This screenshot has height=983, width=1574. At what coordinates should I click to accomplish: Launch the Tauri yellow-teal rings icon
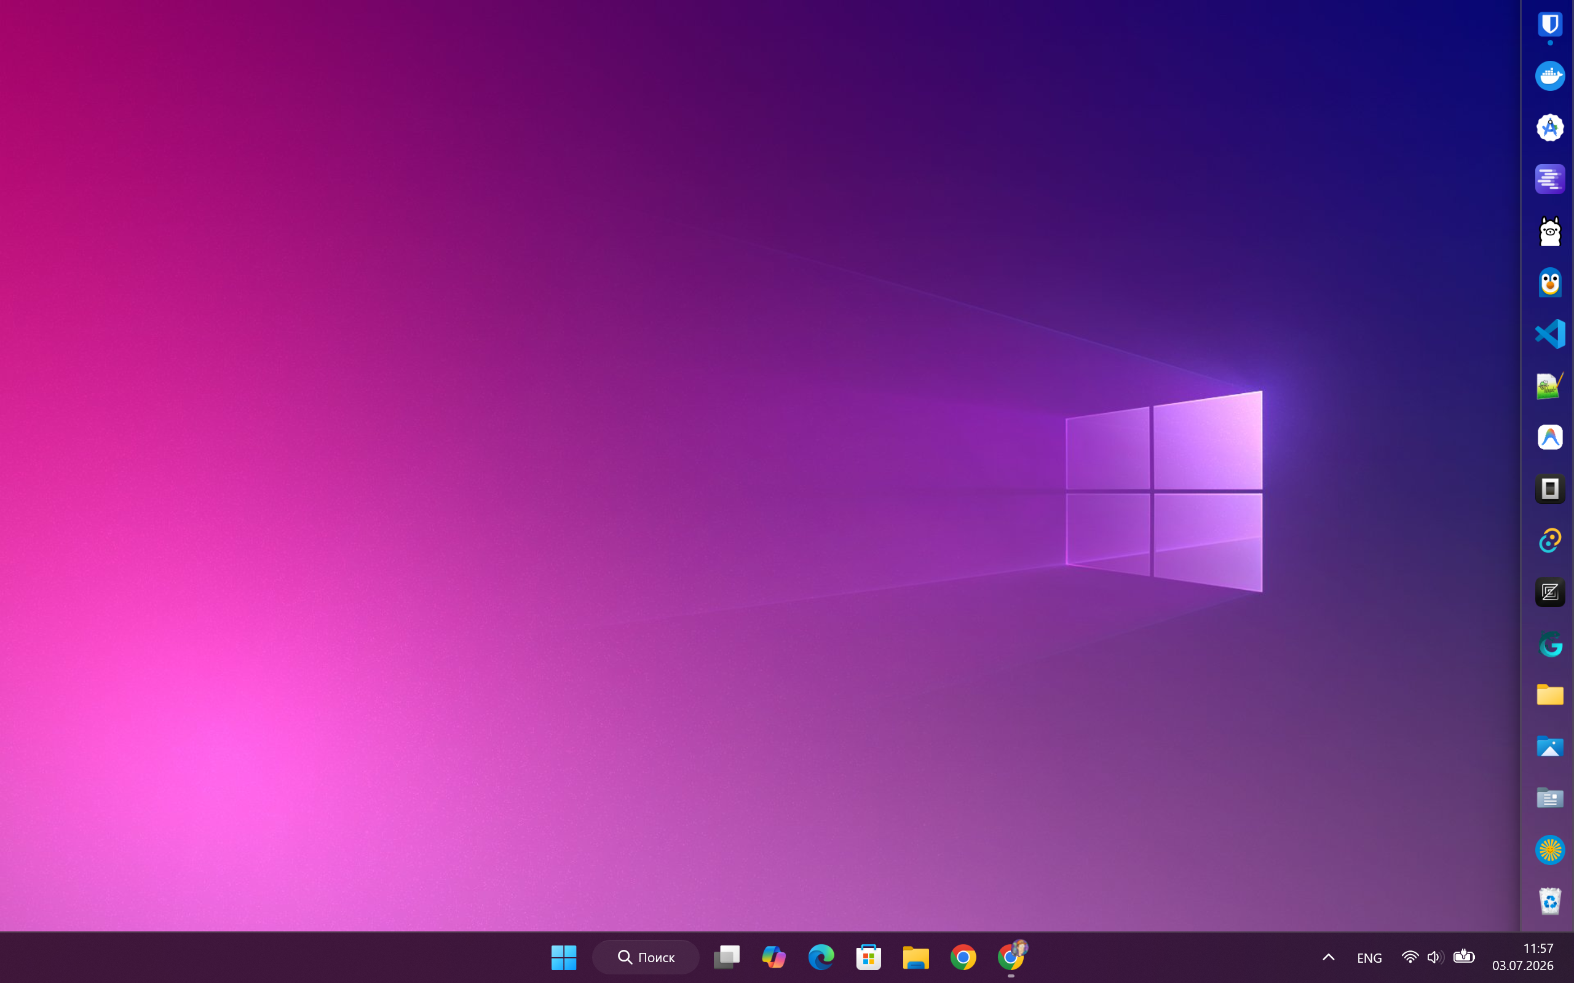1550,540
